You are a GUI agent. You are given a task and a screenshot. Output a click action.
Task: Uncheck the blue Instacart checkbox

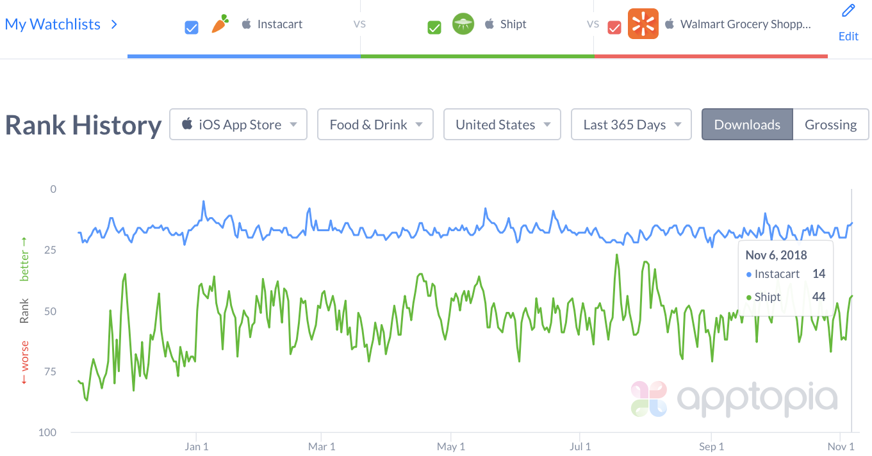[x=191, y=28]
